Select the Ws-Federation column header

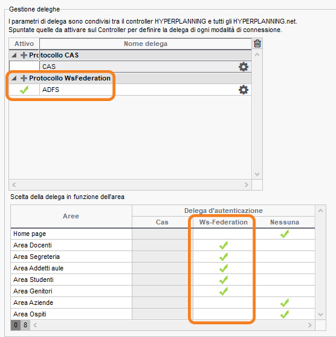223,222
